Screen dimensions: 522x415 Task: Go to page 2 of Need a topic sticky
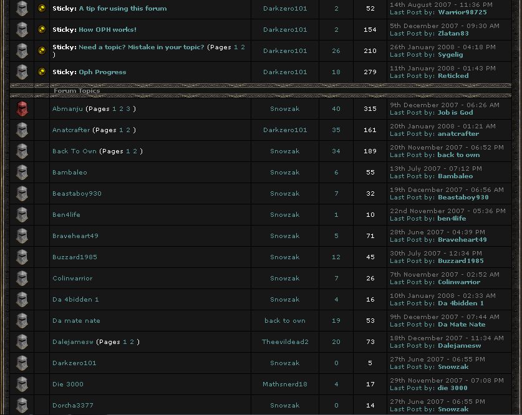coord(243,47)
